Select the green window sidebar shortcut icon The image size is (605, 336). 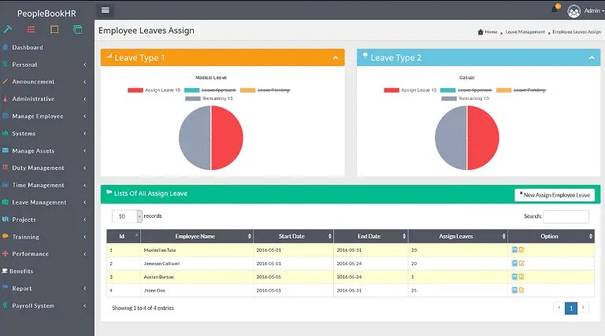click(77, 29)
